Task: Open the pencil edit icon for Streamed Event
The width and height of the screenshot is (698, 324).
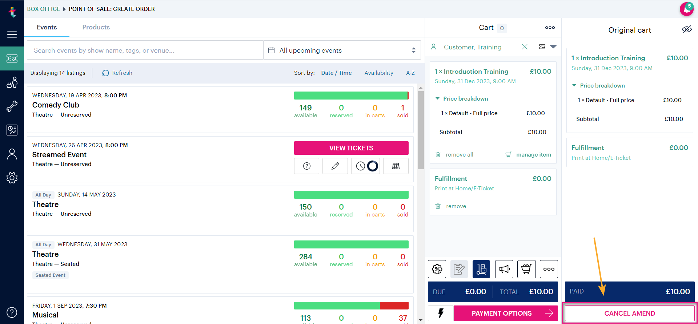Action: point(335,166)
